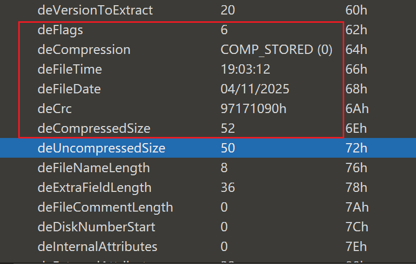Screen dimensions: 416x264
Task: Click the value 50 of deUncompressedSize
Action: point(228,148)
